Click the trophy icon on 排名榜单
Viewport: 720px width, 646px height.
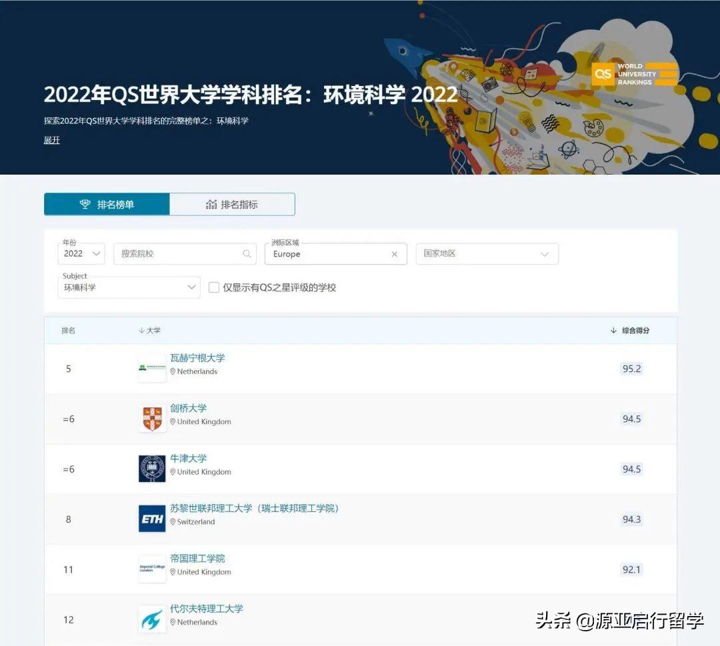[x=85, y=204]
